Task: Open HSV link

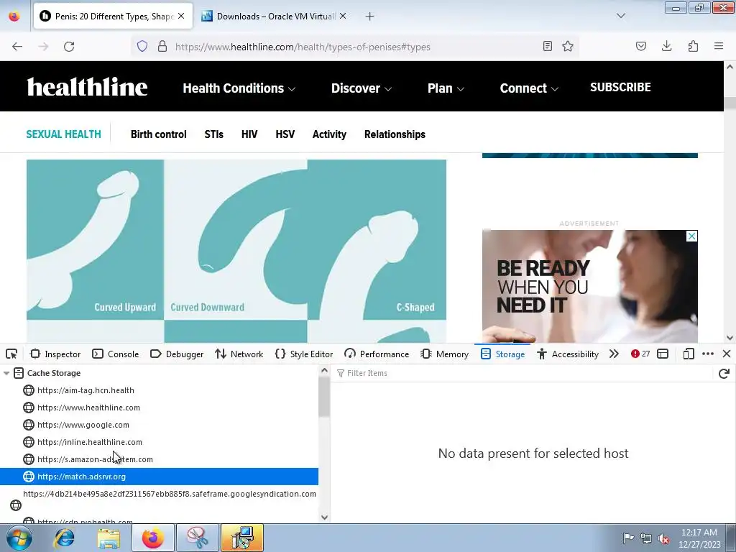Action: (285, 134)
